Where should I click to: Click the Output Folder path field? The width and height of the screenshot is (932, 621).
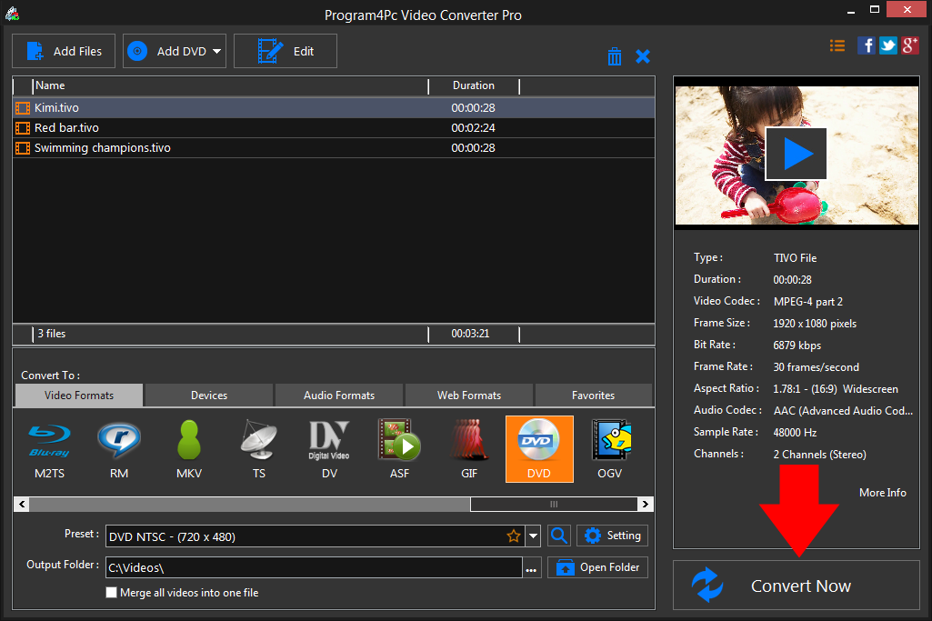(314, 567)
